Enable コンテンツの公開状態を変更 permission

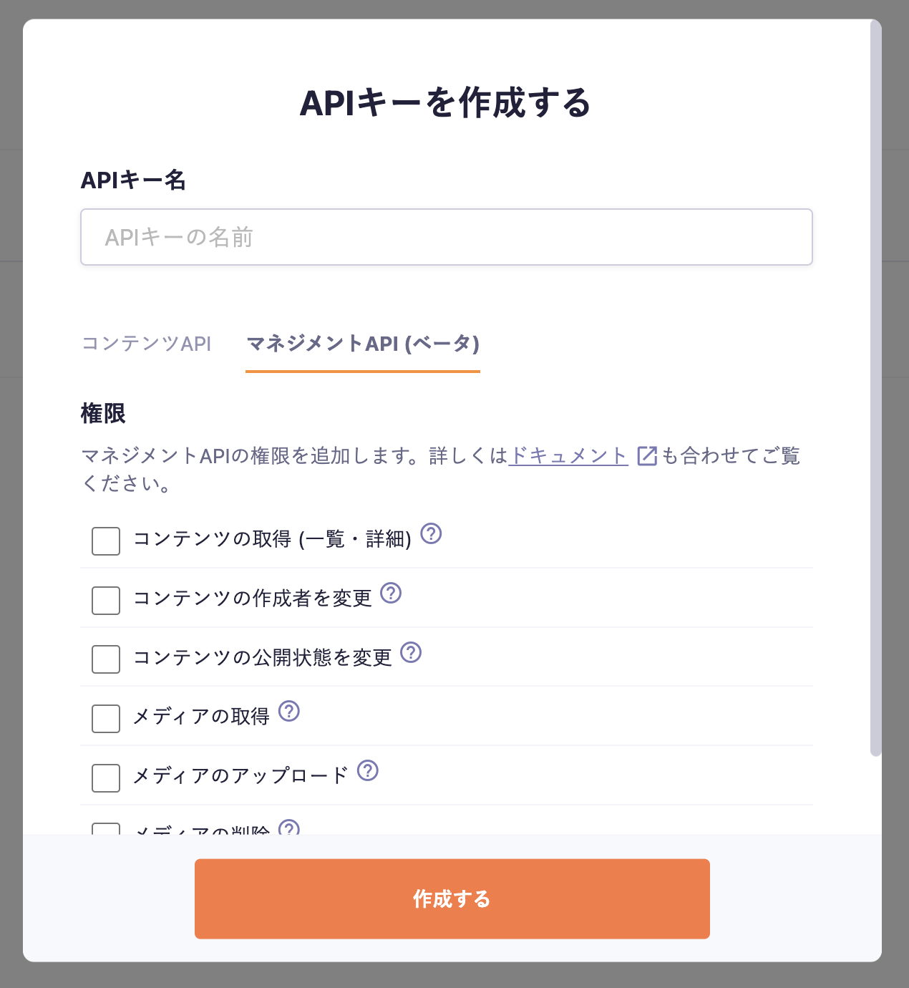pos(105,660)
